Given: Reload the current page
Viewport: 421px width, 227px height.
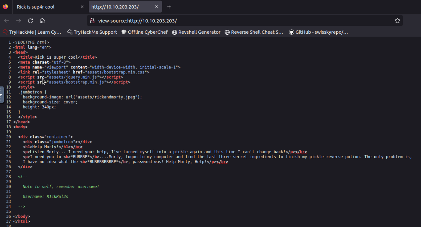Looking at the screenshot, I should (x=30, y=21).
